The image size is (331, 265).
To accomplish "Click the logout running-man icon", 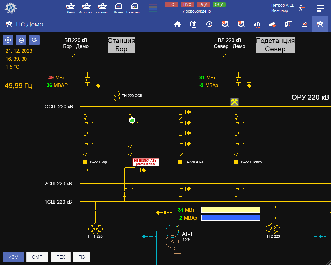I will click(301, 8).
